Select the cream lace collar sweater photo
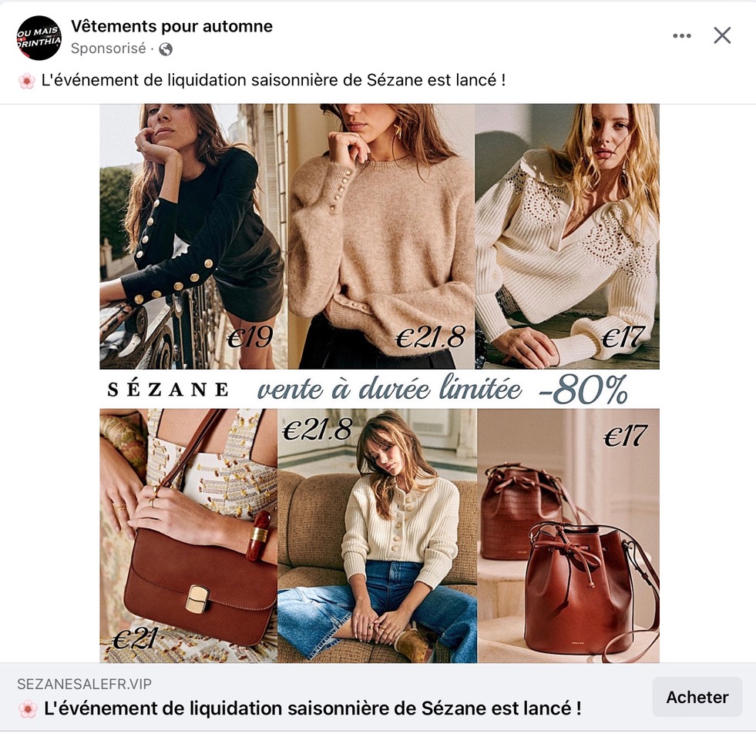 pyautogui.click(x=567, y=236)
